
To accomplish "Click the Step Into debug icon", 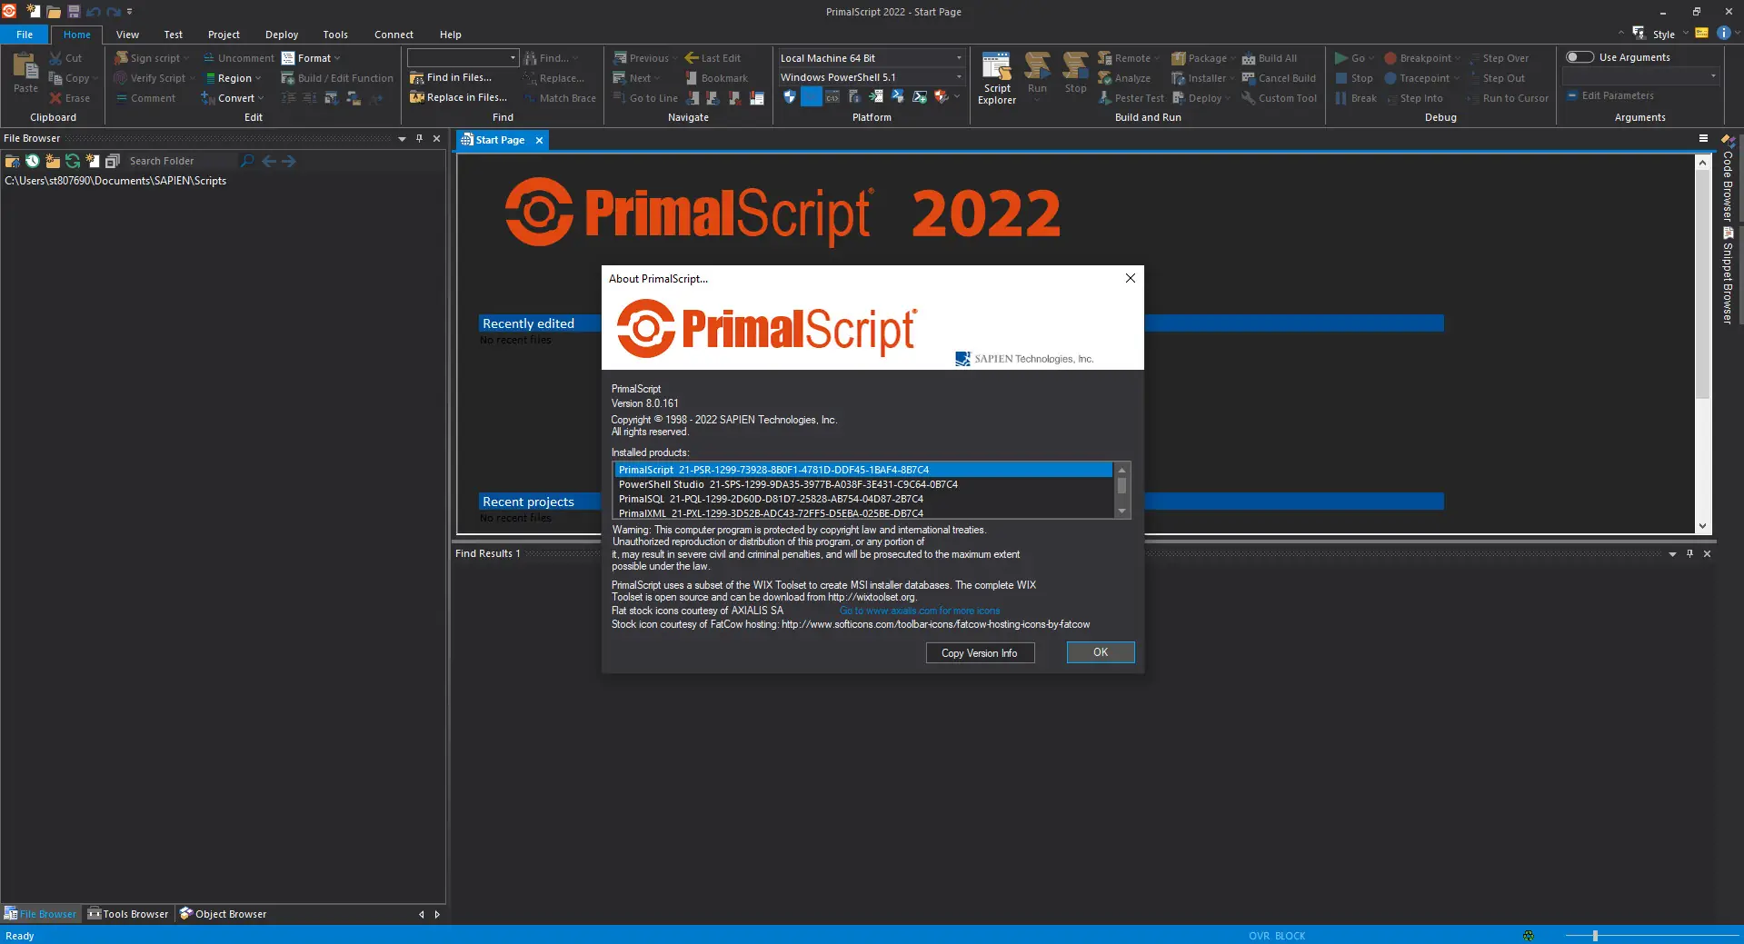I will [1390, 98].
